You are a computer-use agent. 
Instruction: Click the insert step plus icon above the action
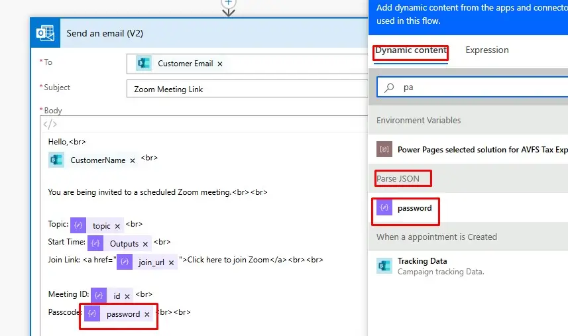pyautogui.click(x=229, y=3)
